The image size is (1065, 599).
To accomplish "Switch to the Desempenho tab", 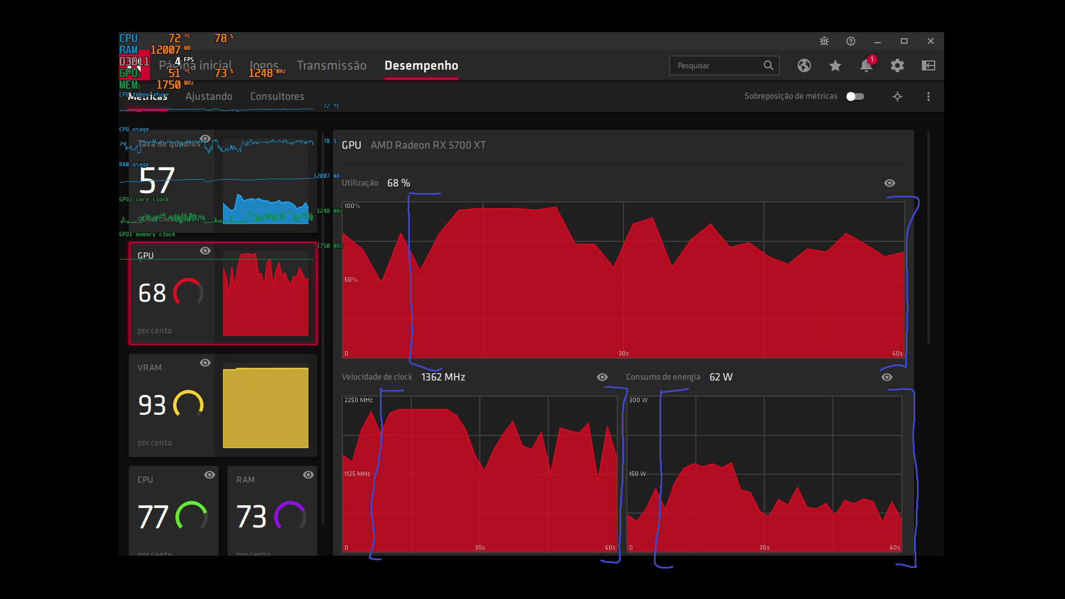I will click(422, 65).
